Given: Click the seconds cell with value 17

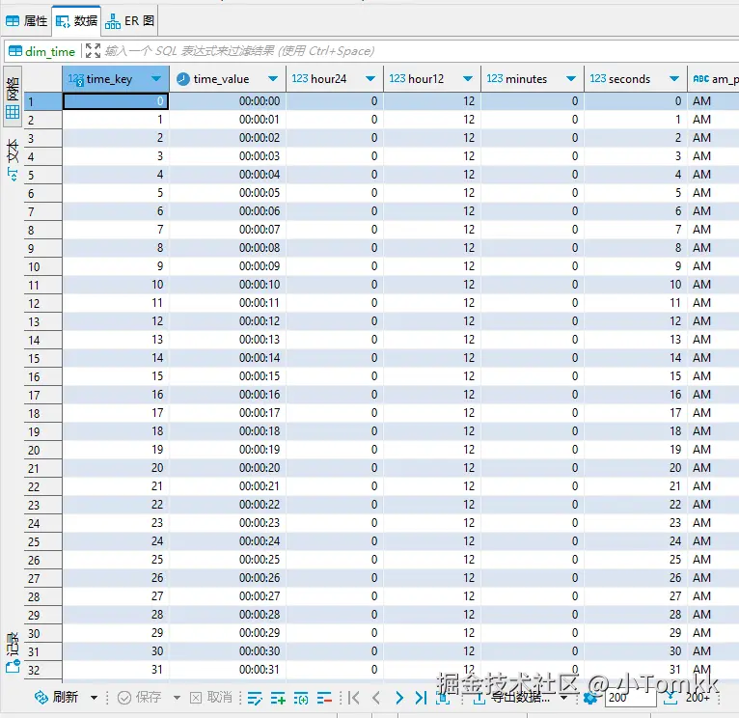Looking at the screenshot, I should pyautogui.click(x=636, y=412).
